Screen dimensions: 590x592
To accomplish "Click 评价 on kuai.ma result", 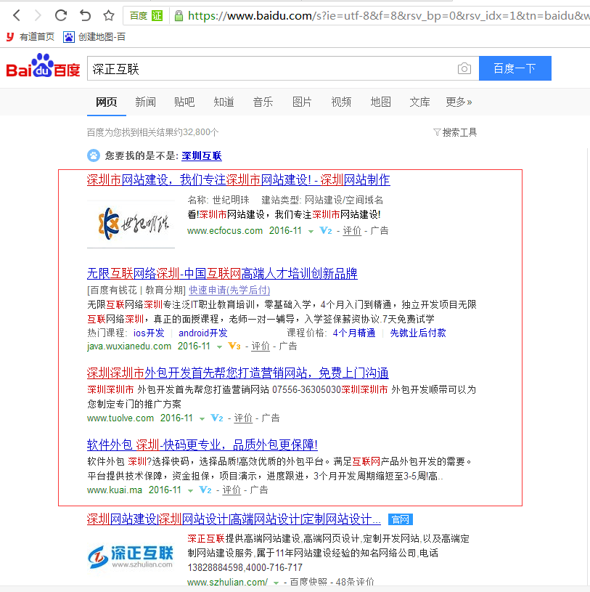I will [232, 490].
